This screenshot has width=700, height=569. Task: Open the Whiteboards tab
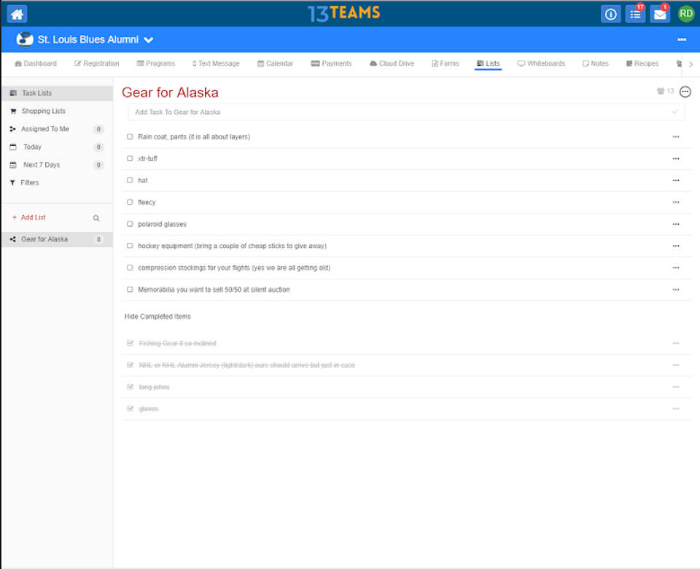click(x=541, y=63)
